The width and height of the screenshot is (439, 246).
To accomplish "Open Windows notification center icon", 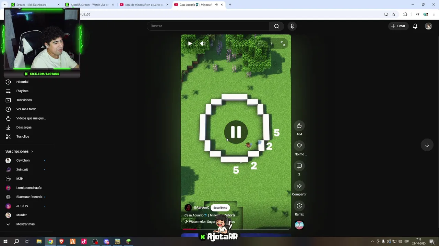I will [432, 242].
